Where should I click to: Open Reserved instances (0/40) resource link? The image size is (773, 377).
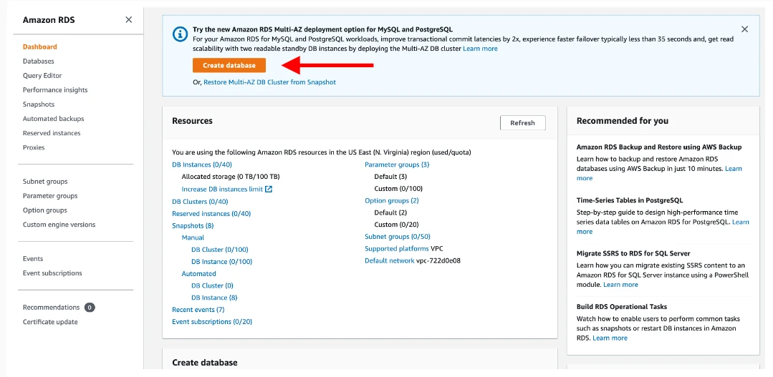(211, 214)
